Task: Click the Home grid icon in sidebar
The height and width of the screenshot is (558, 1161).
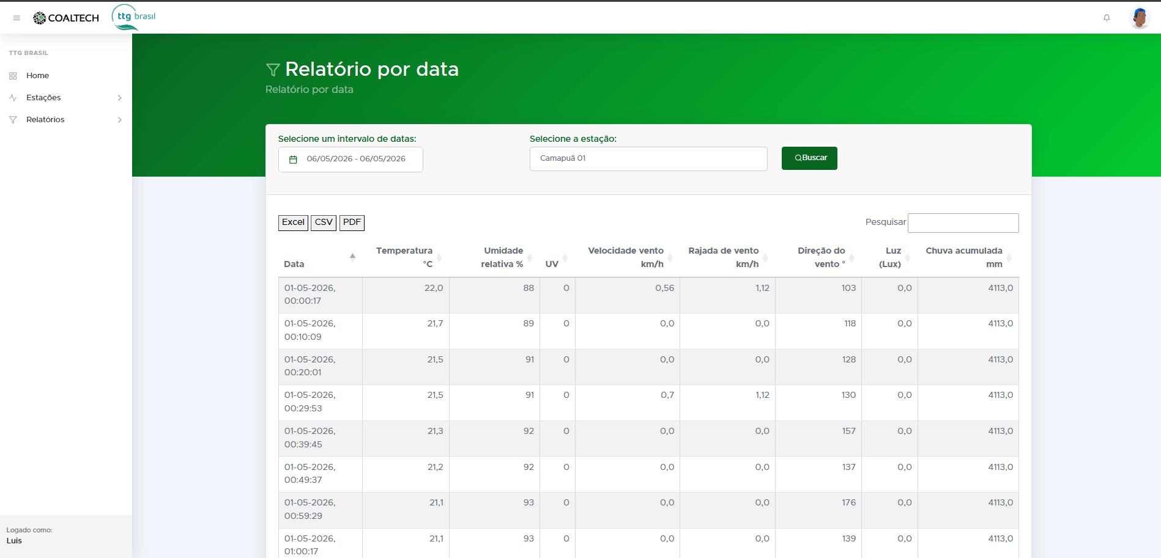Action: tap(13, 76)
